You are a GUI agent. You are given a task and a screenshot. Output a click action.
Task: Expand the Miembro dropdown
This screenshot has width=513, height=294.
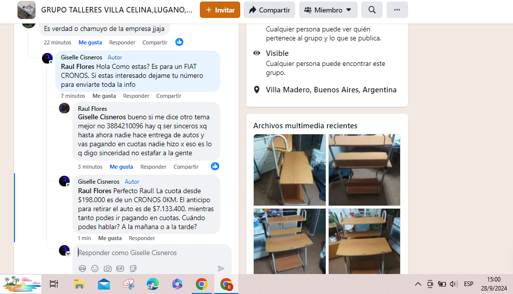[328, 10]
